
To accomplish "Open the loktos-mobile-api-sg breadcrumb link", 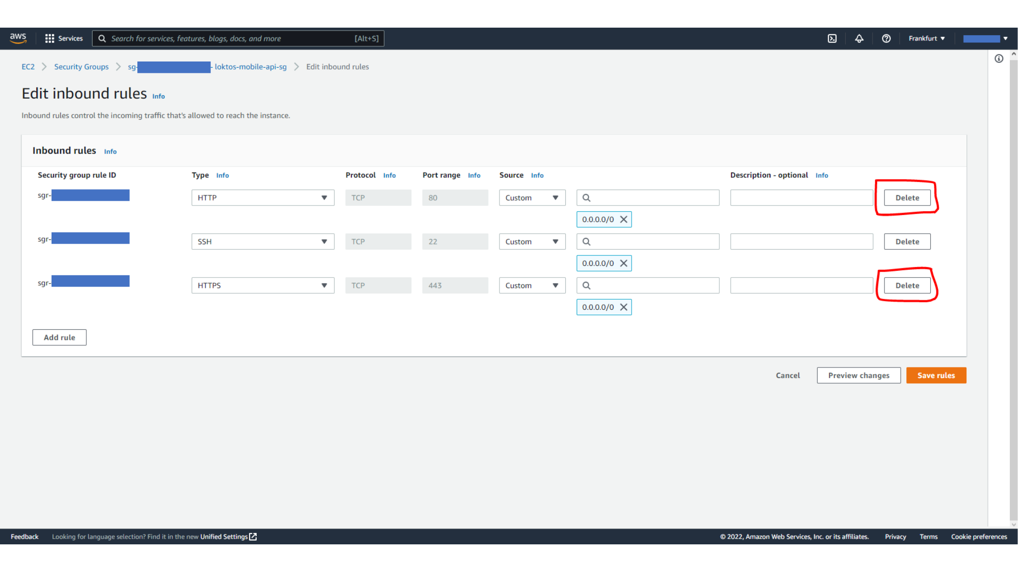I will coord(207,67).
